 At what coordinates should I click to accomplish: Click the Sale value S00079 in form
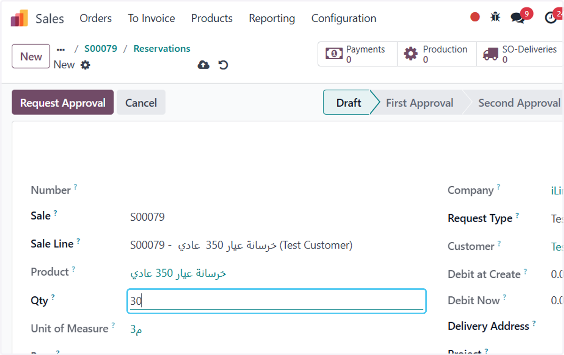148,217
